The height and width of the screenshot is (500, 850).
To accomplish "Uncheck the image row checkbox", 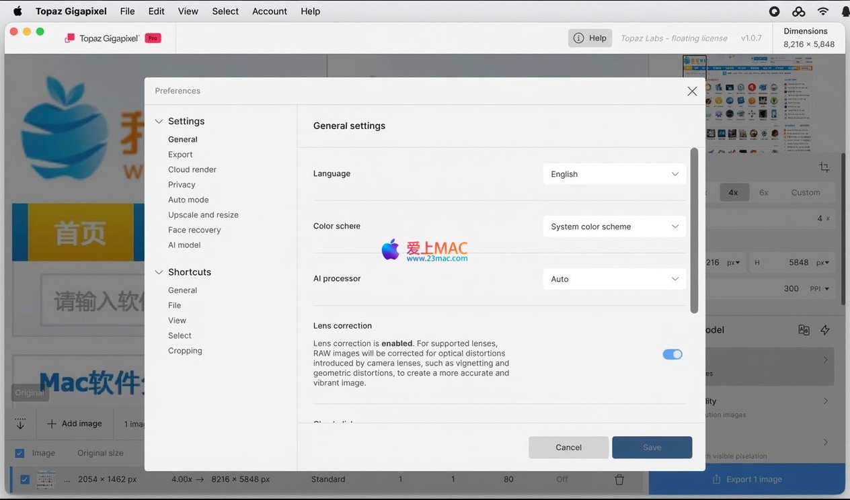I will pos(25,479).
